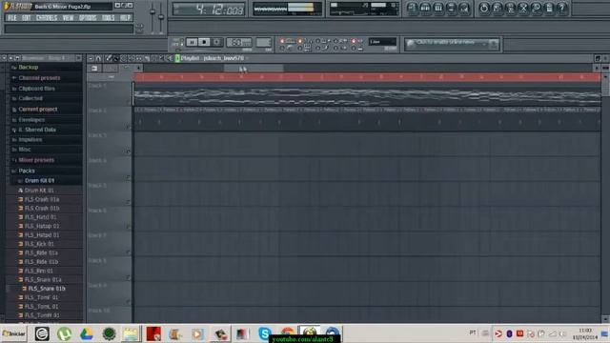Click the scissors-shaped icon in top toolbar
This screenshot has width=610, height=343.
523,9
